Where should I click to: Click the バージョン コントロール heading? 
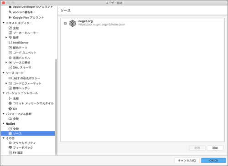(22, 93)
